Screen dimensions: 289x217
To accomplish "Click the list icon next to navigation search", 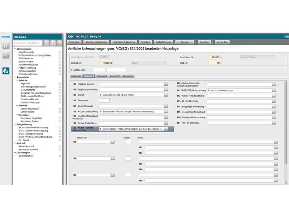I will coord(47,43).
